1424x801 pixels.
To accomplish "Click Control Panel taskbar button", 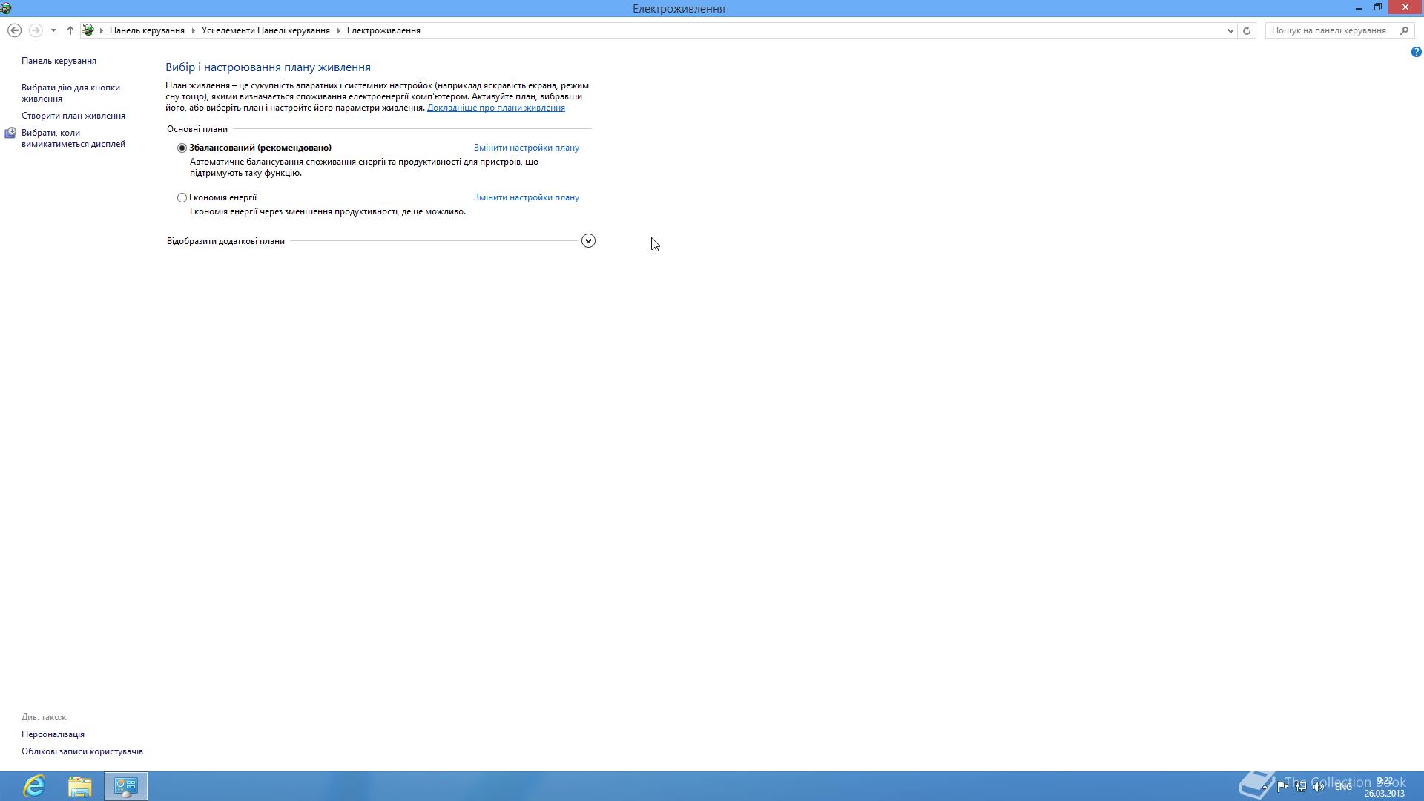I will click(126, 786).
